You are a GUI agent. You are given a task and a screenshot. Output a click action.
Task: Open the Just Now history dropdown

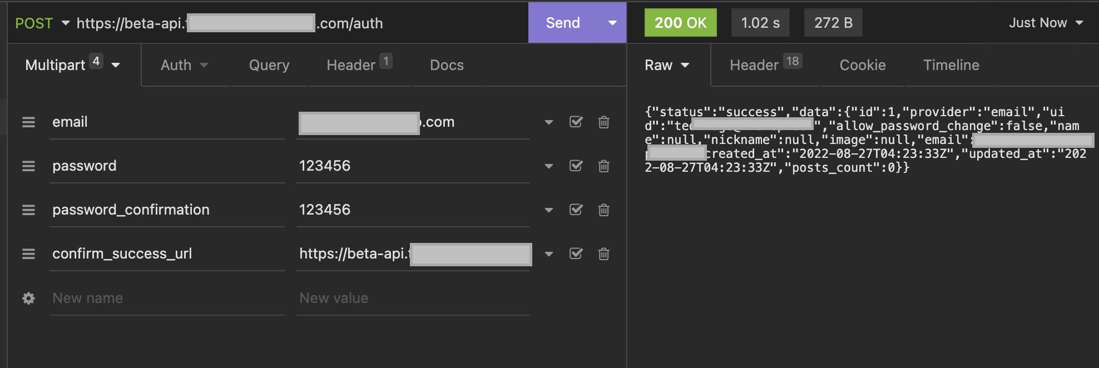point(1046,23)
